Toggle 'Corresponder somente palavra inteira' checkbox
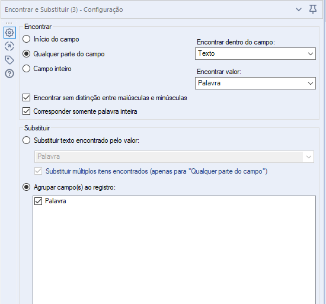326x304 pixels. click(27, 111)
